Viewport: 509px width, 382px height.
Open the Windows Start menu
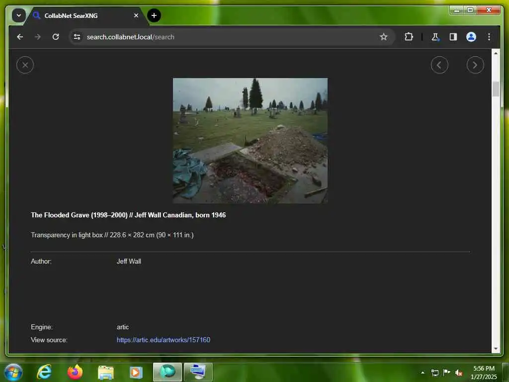coord(13,372)
